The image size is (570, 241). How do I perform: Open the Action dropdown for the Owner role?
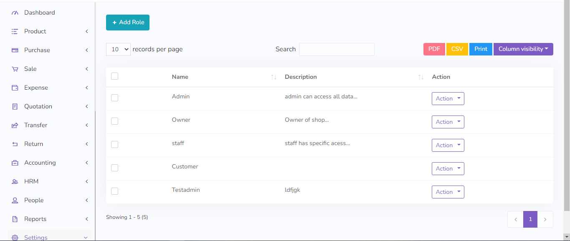tap(448, 122)
